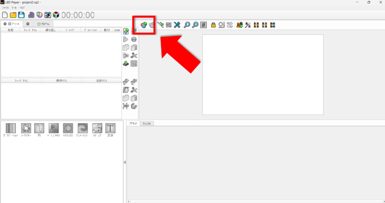This screenshot has width=385, height=203.
Task: Click the add fixture icon in red box
Action: point(144,25)
